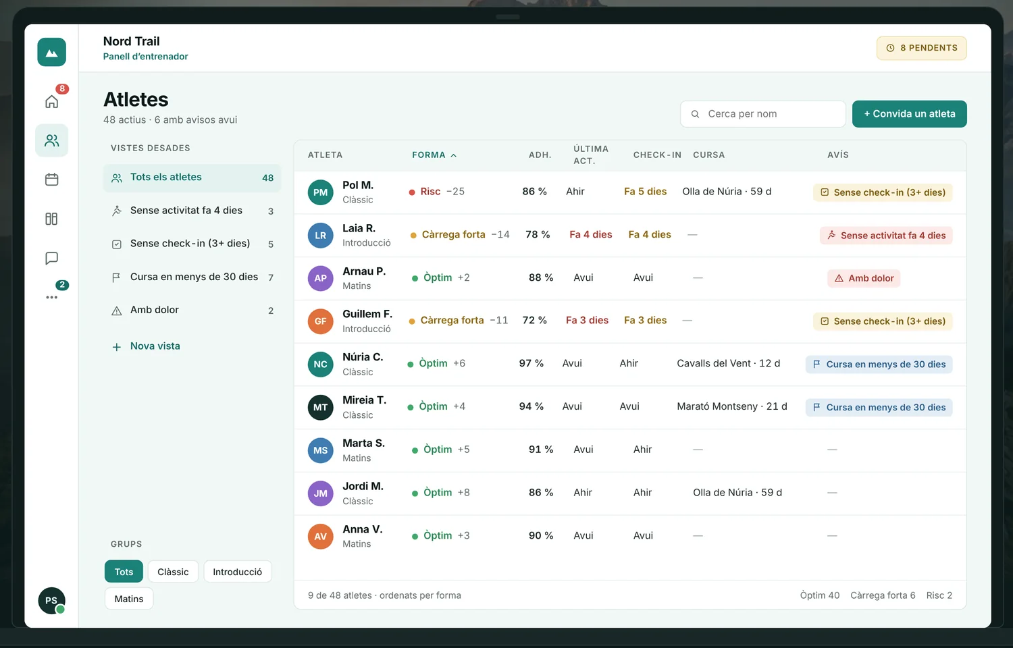The height and width of the screenshot is (648, 1013).
Task: Click Jordi M.'s JM avatar
Action: point(321,493)
